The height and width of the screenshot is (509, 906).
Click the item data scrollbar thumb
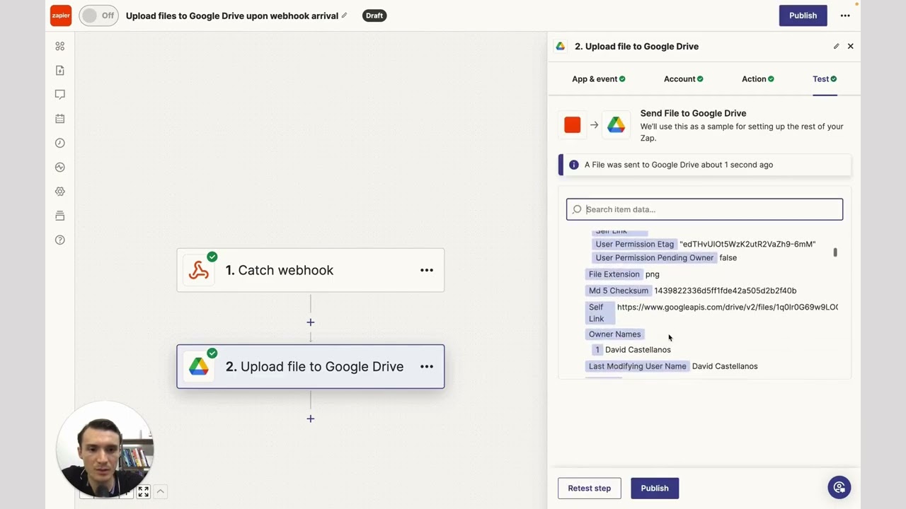(835, 252)
